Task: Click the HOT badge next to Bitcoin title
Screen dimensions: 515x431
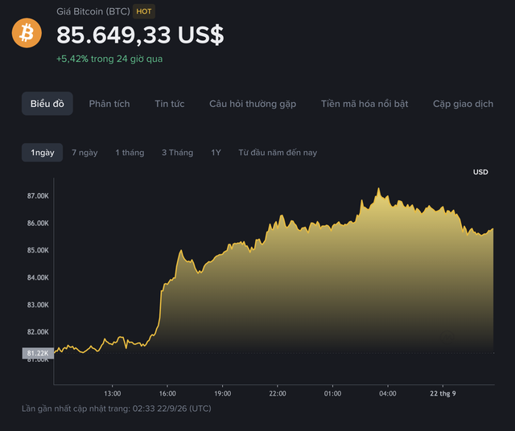Action: coord(144,11)
